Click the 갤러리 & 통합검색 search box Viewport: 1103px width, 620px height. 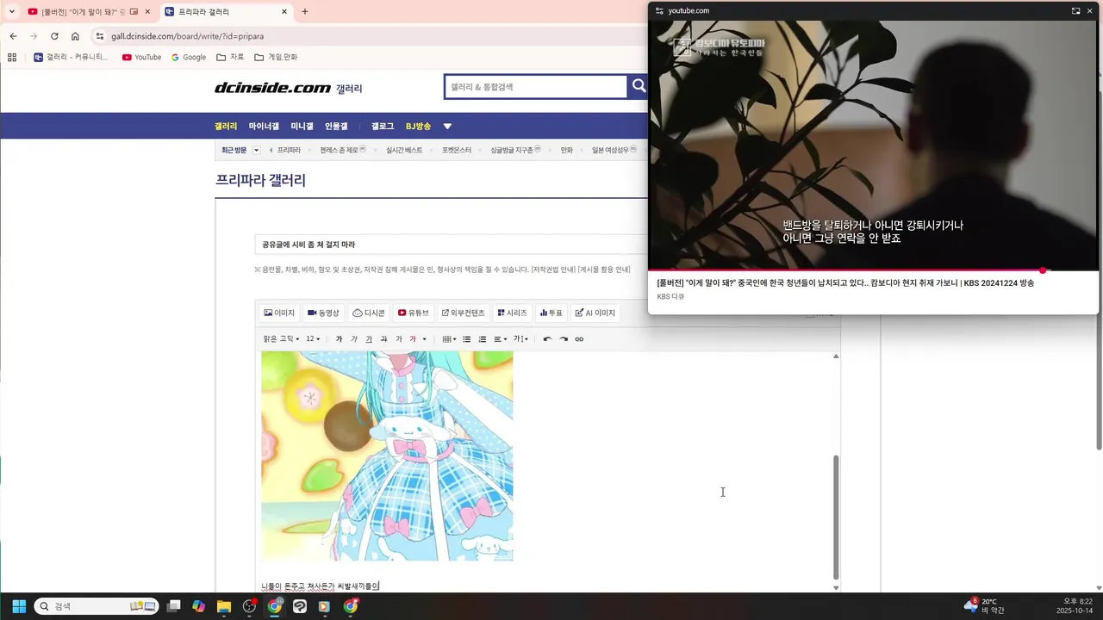(536, 87)
